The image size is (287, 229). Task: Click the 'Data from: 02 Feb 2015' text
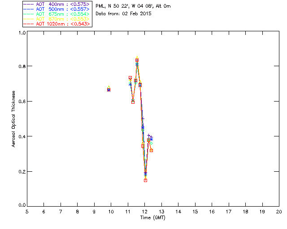point(123,13)
